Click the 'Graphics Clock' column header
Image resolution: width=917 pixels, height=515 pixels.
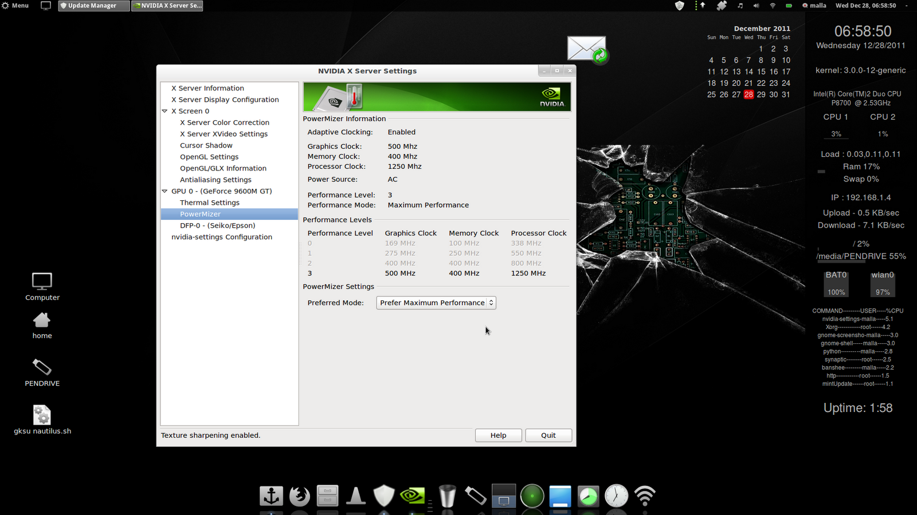pyautogui.click(x=410, y=233)
